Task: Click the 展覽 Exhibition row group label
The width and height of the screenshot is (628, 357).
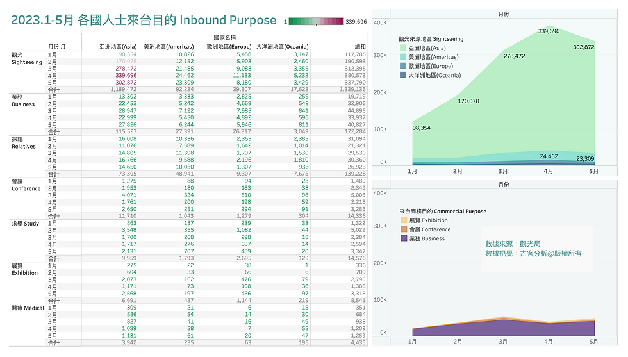Action: 24,269
